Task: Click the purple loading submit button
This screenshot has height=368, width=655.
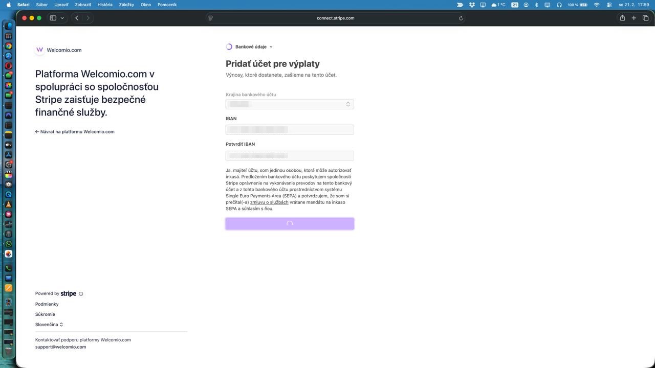Action: 290,224
